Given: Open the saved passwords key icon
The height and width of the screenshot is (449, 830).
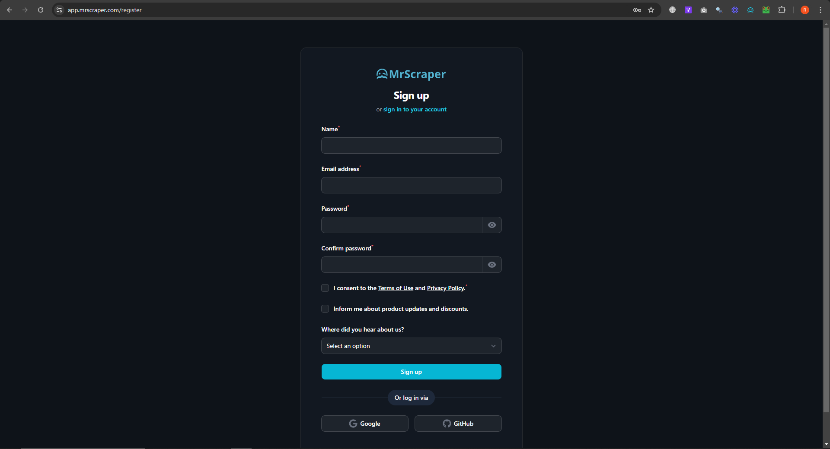Looking at the screenshot, I should tap(637, 10).
